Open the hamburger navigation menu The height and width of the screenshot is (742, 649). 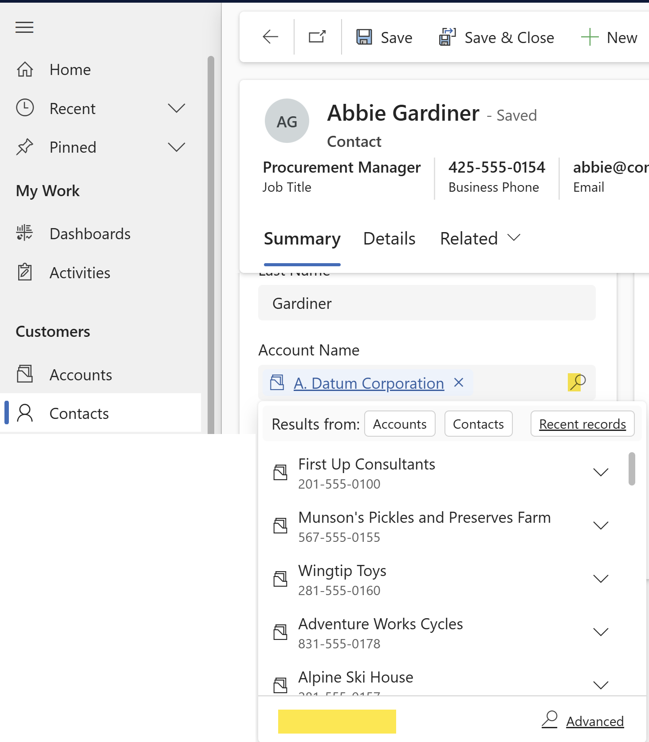pyautogui.click(x=24, y=28)
